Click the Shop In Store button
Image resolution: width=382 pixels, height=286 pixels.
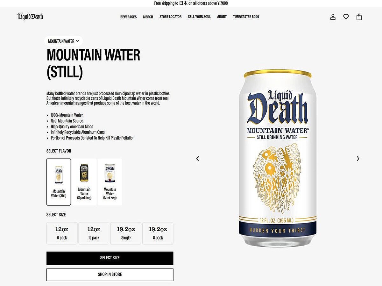(x=110, y=275)
